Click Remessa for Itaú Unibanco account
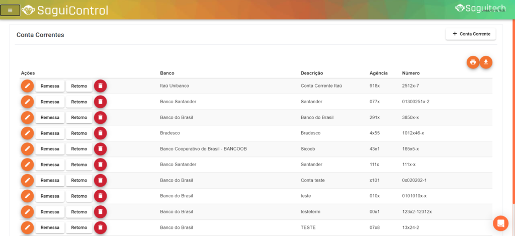The width and height of the screenshot is (515, 236). pyautogui.click(x=50, y=86)
